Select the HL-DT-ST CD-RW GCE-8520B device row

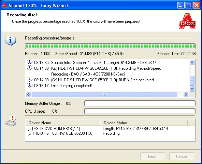[x=110, y=133]
